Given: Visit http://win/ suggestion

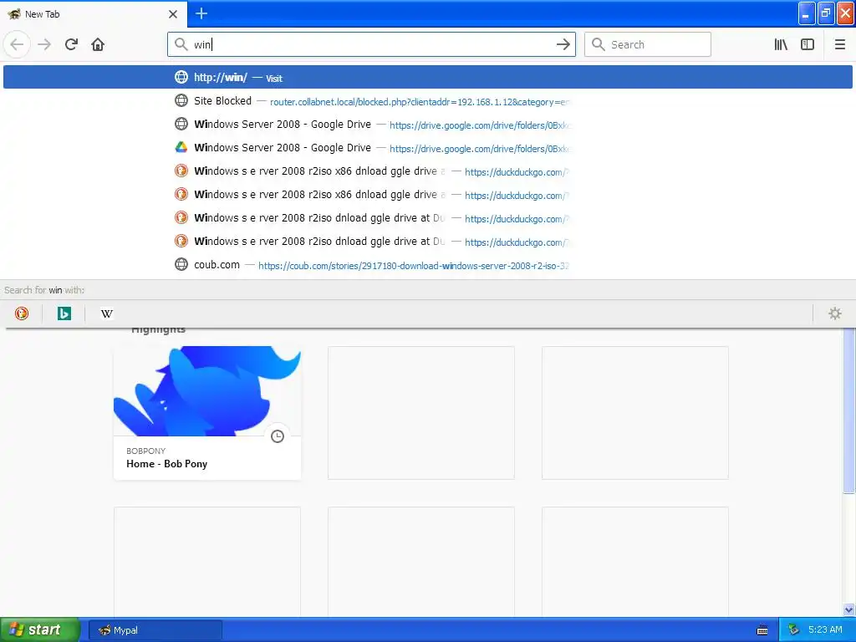Looking at the screenshot, I should tap(427, 77).
